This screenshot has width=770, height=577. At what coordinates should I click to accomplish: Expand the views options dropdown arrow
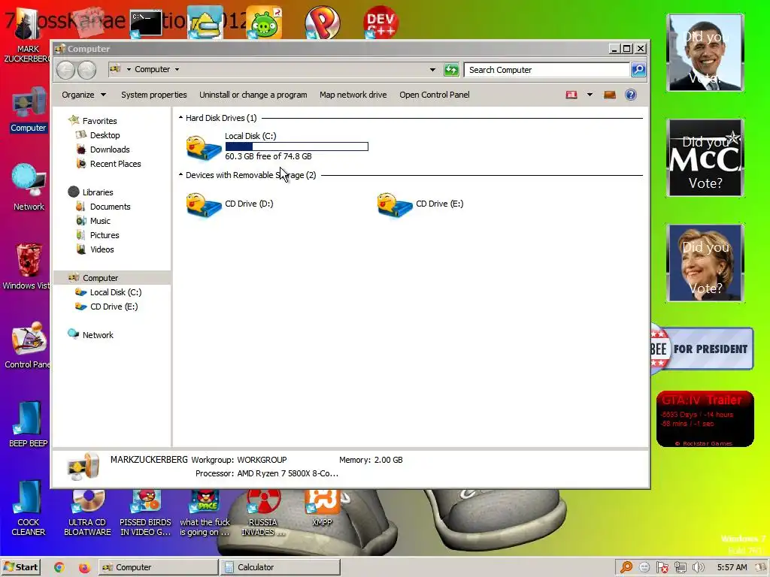click(590, 95)
